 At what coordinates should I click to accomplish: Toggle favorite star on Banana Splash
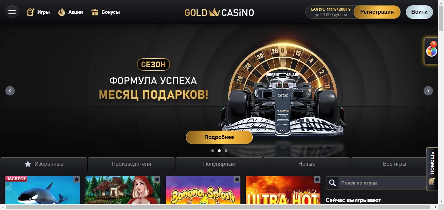pos(237,180)
